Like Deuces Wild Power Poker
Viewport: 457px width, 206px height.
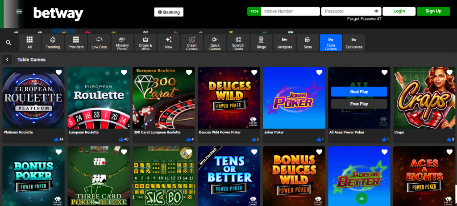coord(253,139)
